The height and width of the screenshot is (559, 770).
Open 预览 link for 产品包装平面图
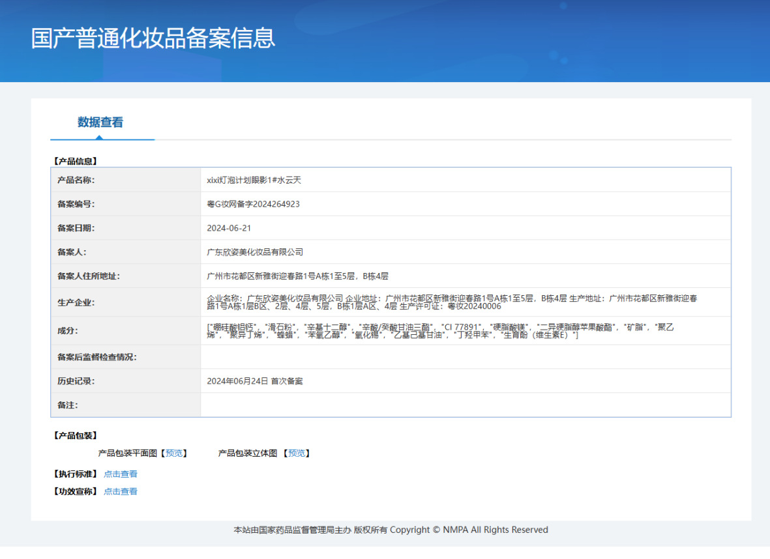[174, 453]
